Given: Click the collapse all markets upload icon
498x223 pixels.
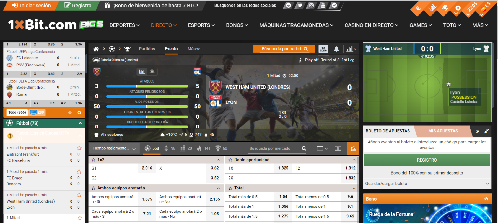Looking at the screenshot, I should pyautogui.click(x=338, y=148).
